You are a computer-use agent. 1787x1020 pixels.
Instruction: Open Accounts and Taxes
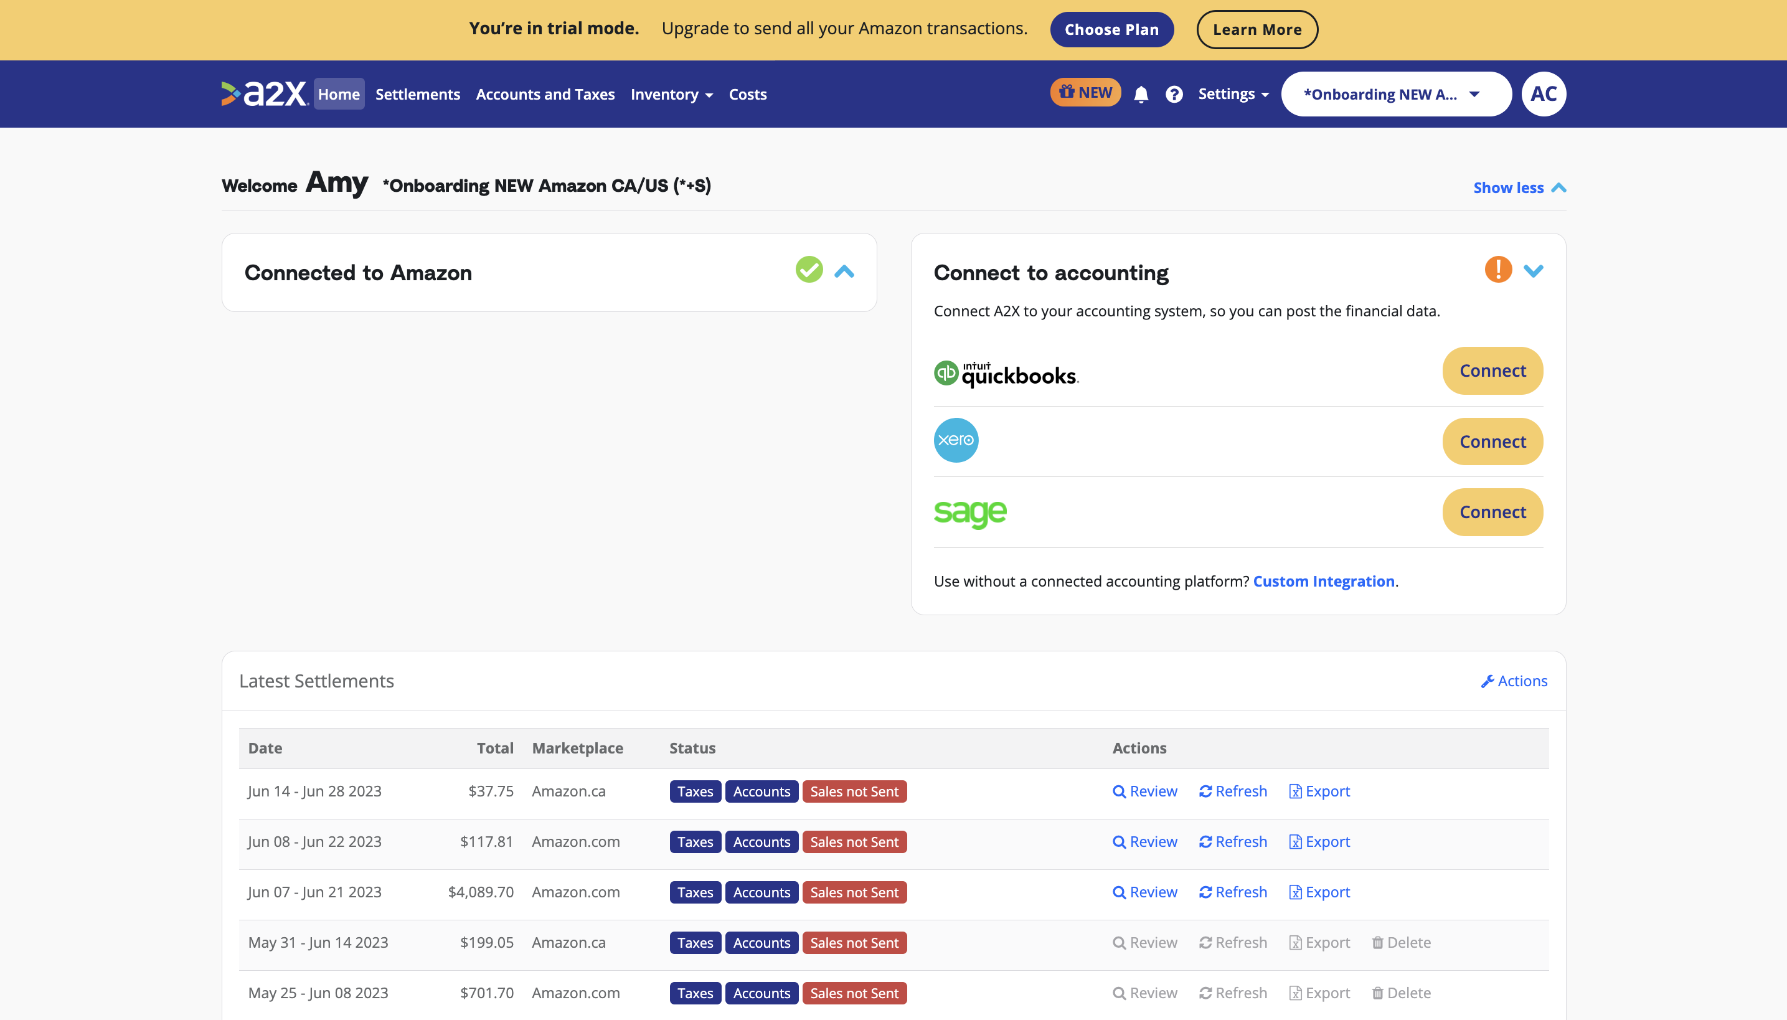[x=545, y=94]
